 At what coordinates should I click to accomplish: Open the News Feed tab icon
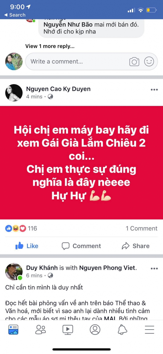[x=13, y=329]
